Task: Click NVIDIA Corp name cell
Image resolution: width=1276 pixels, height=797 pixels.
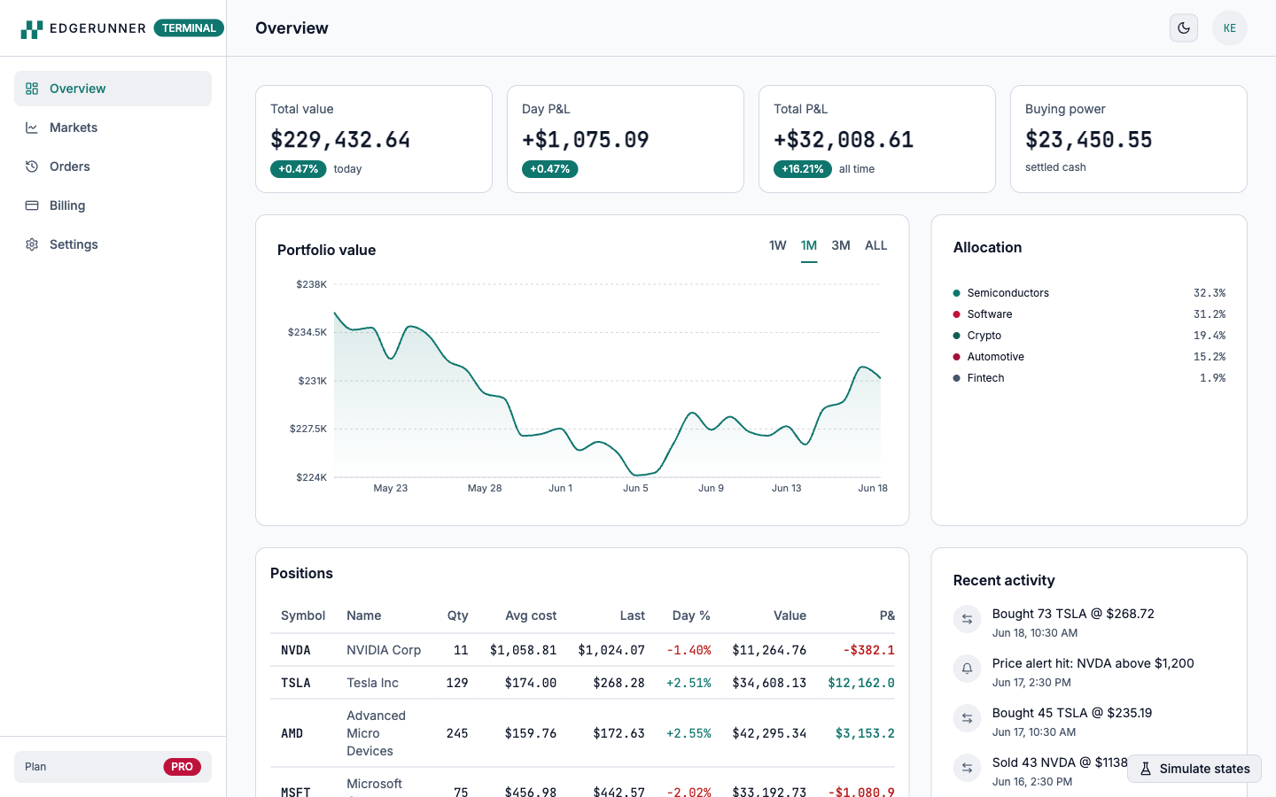Action: click(384, 650)
